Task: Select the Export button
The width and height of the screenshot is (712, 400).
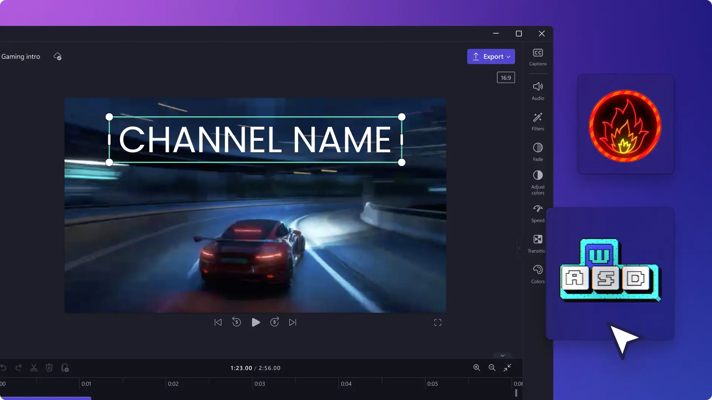Action: (x=491, y=56)
